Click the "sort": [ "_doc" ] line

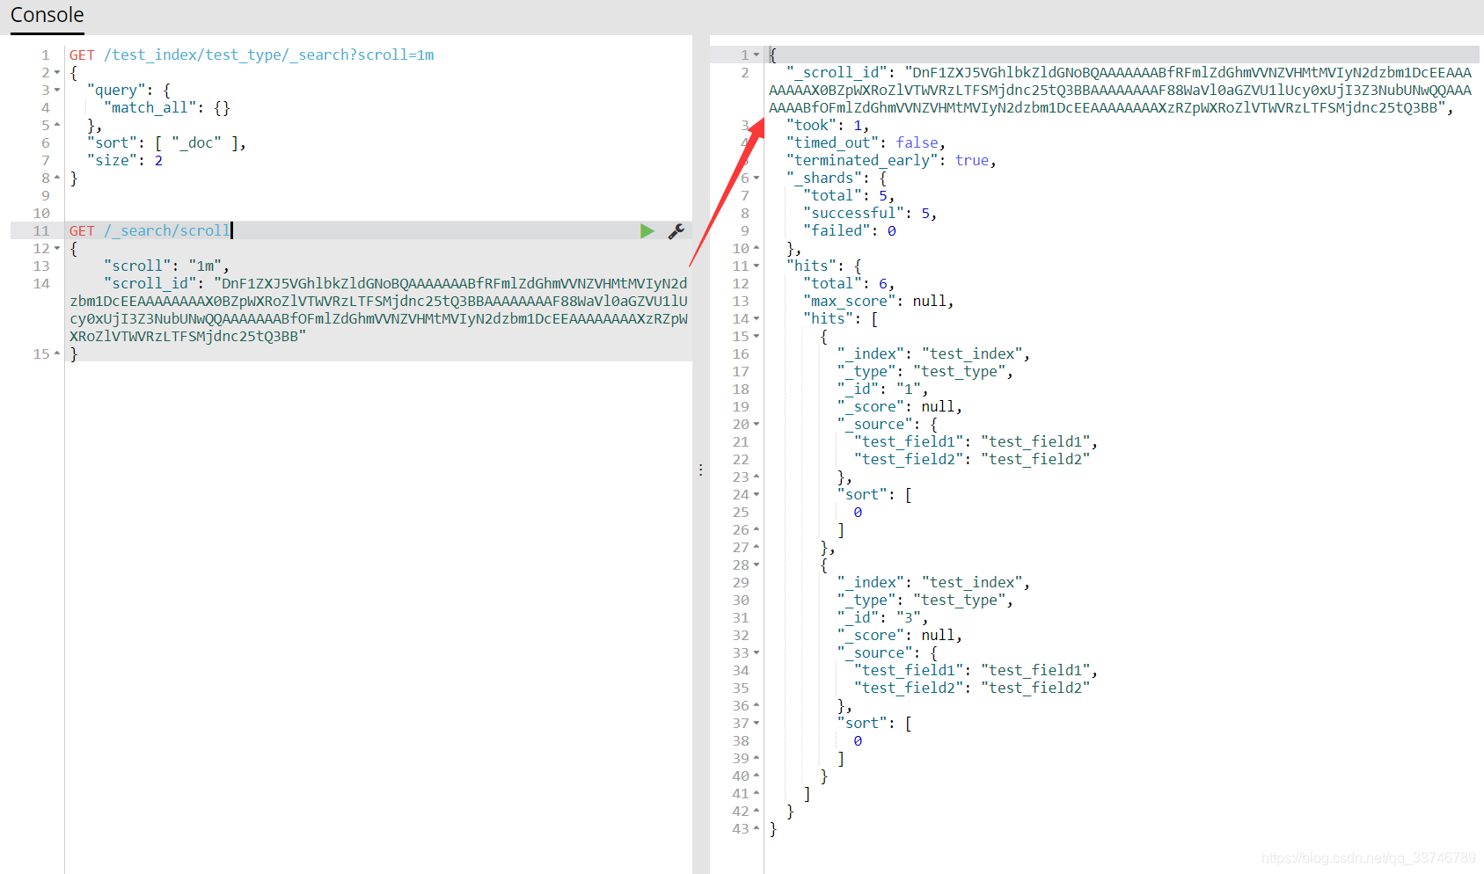pos(166,143)
